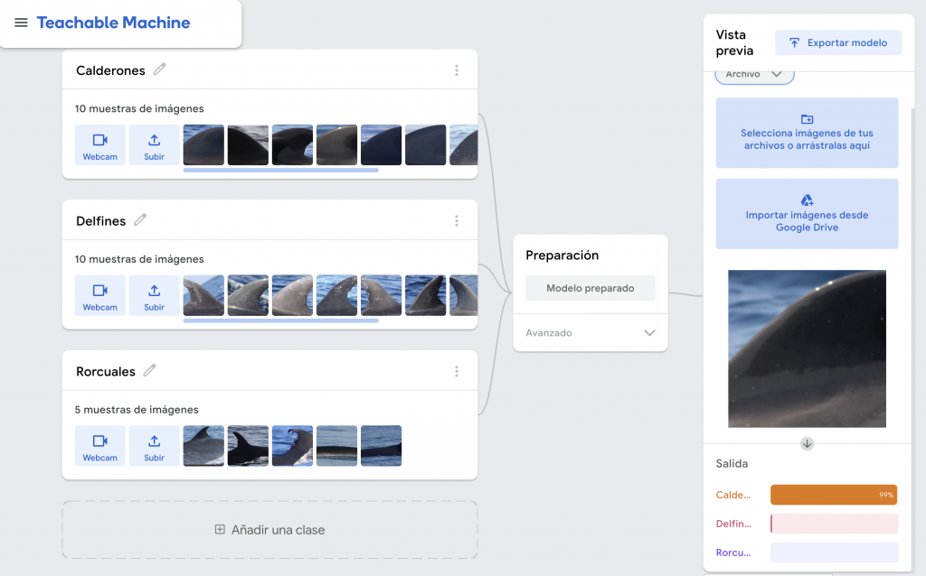Click the purple Rorcu... output bar
Screen dimensions: 926x576
tap(835, 553)
